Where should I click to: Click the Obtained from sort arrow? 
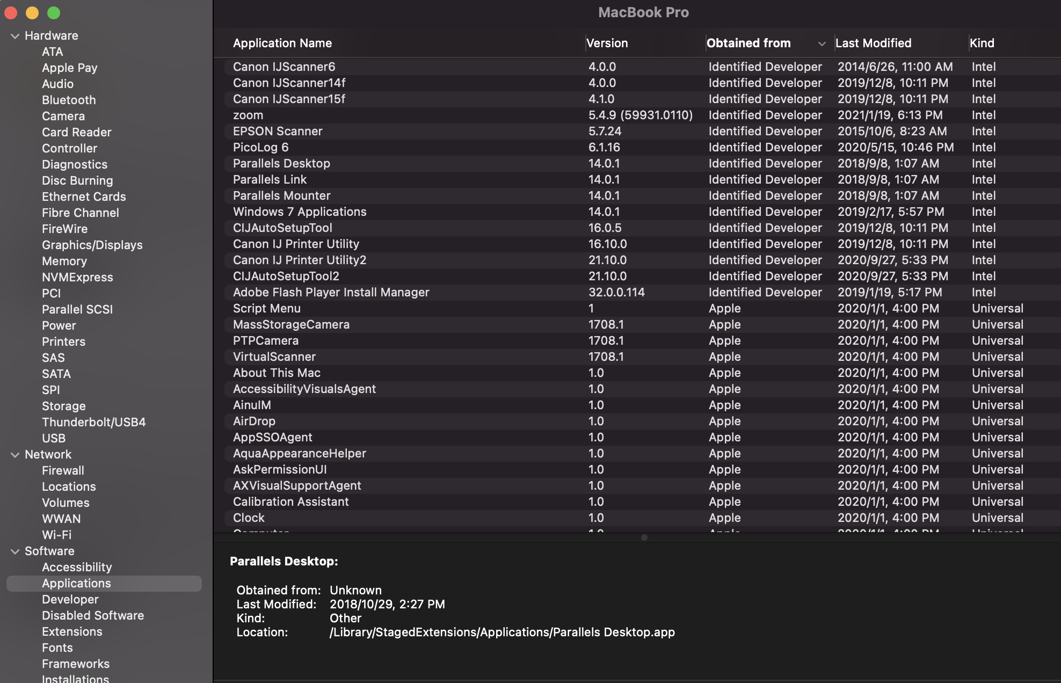[822, 43]
